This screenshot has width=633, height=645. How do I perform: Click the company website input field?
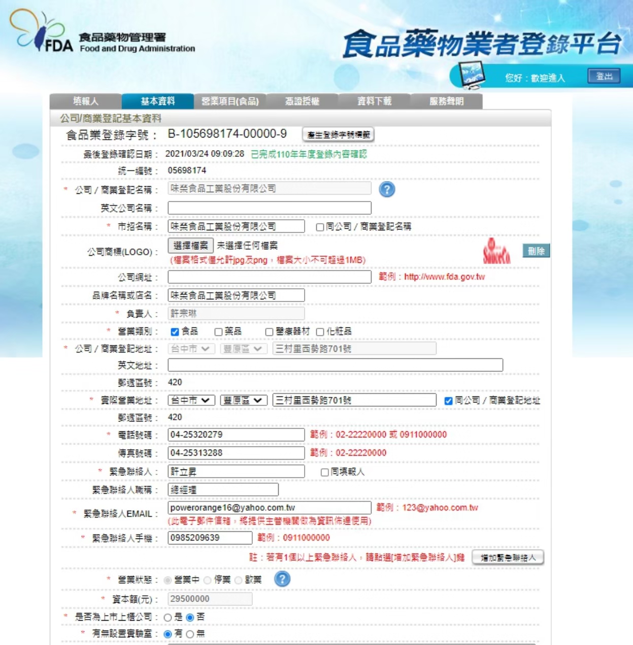[x=270, y=277]
